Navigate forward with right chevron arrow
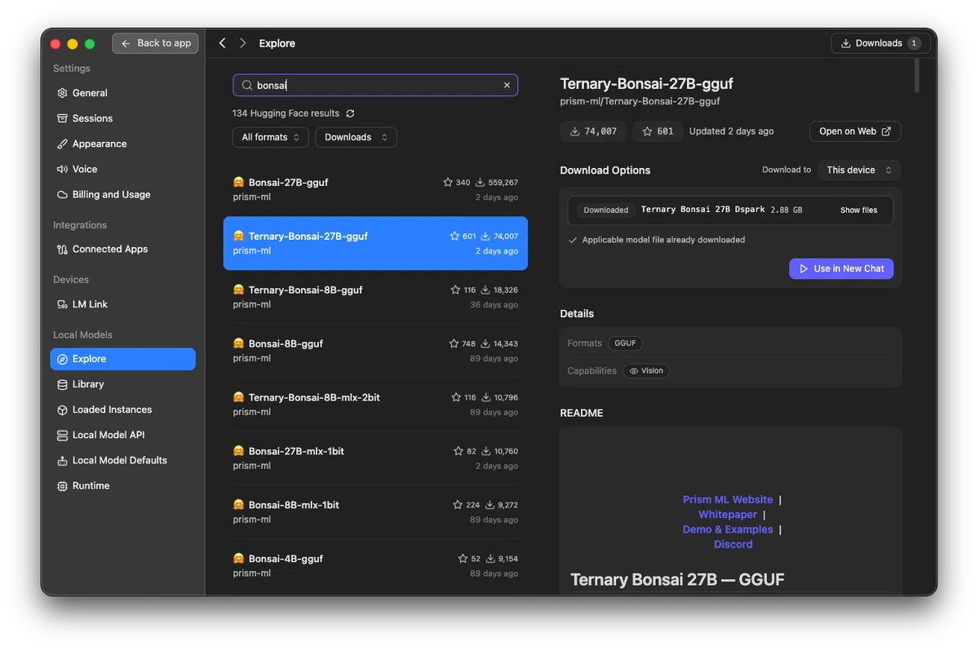The height and width of the screenshot is (651, 979). tap(243, 43)
